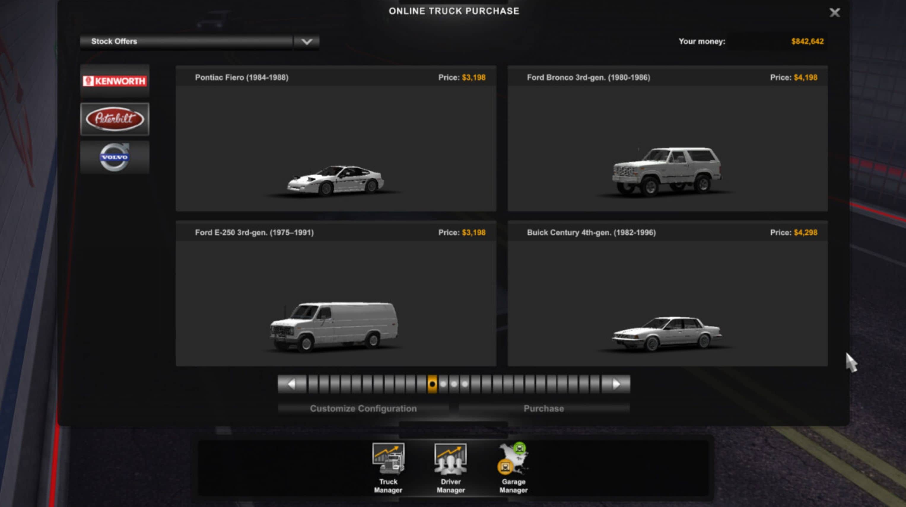Click the right pagination arrow
This screenshot has width=906, height=507.
(616, 384)
